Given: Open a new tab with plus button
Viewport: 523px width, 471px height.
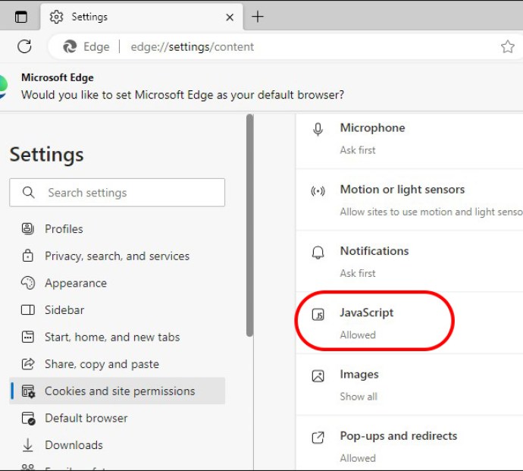Looking at the screenshot, I should (258, 17).
